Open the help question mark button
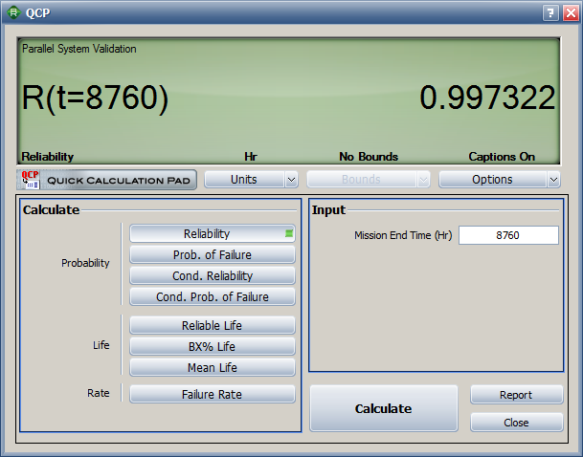The height and width of the screenshot is (457, 583). [550, 13]
